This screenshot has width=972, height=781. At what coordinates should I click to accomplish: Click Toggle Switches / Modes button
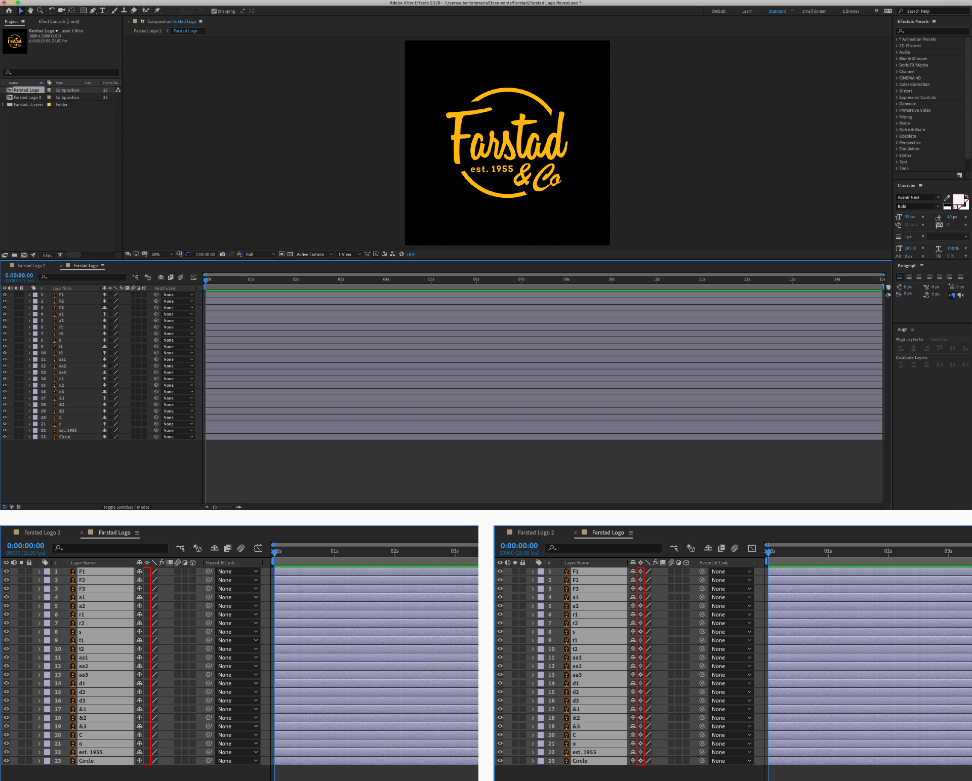coord(127,507)
